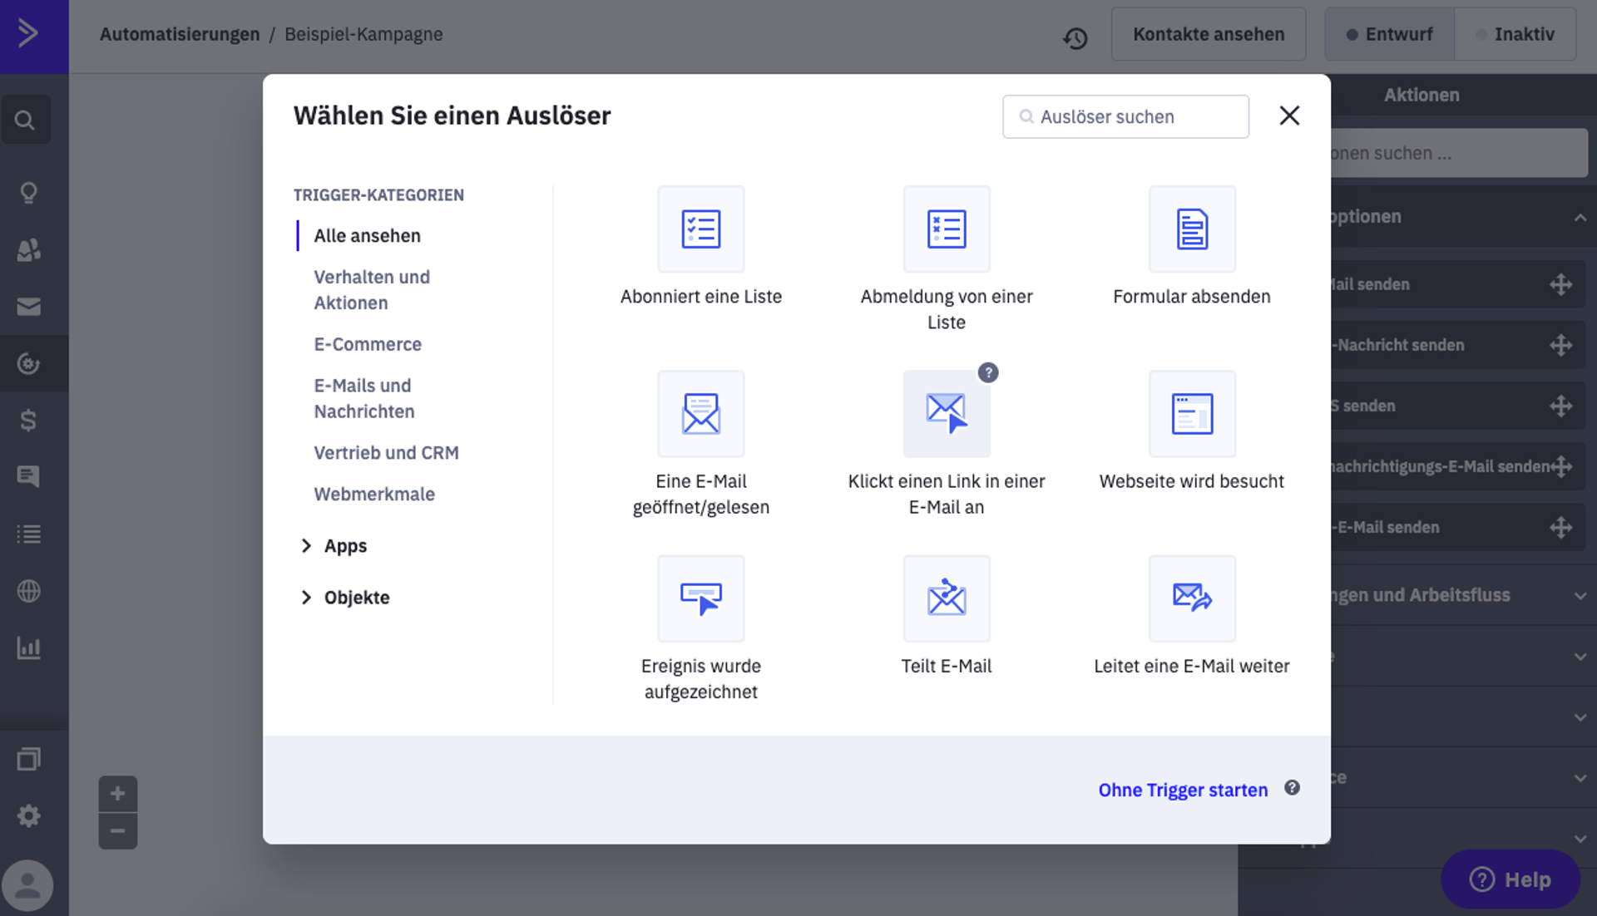Show the Vertrieb und CRM category

coord(386,453)
